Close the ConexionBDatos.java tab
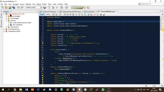This screenshot has height=92, width=164. click(117, 11)
